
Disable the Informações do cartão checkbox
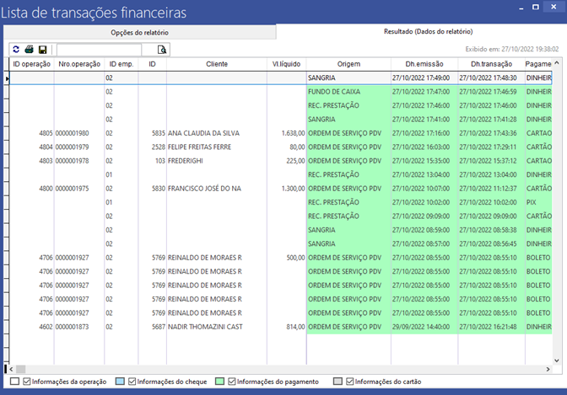[350, 382]
